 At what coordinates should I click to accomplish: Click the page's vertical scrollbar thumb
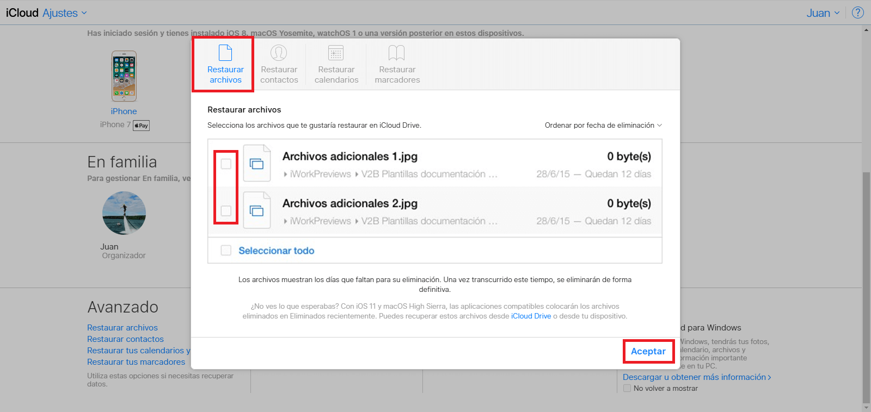click(x=866, y=287)
